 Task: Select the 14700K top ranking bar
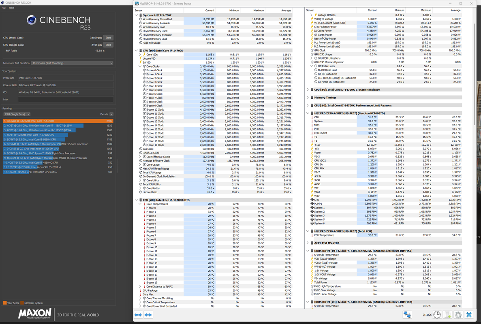coord(58,121)
